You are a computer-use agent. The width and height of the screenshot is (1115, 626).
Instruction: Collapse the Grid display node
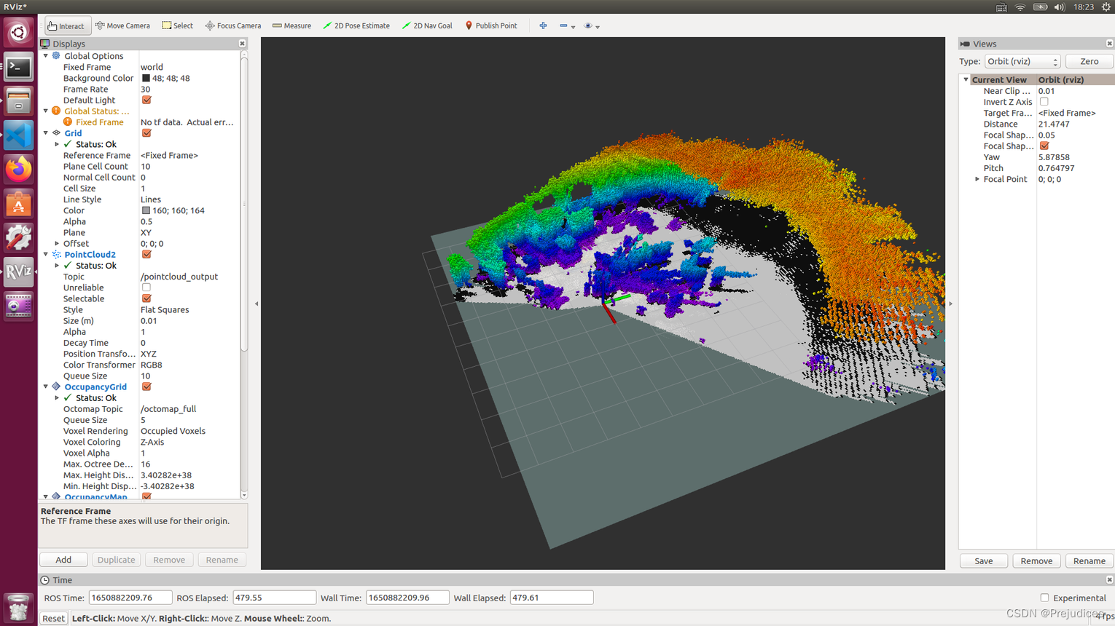46,133
